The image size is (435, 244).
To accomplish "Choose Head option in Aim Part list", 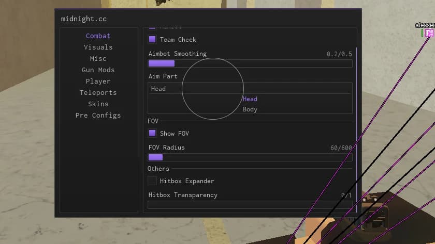I will pyautogui.click(x=250, y=99).
